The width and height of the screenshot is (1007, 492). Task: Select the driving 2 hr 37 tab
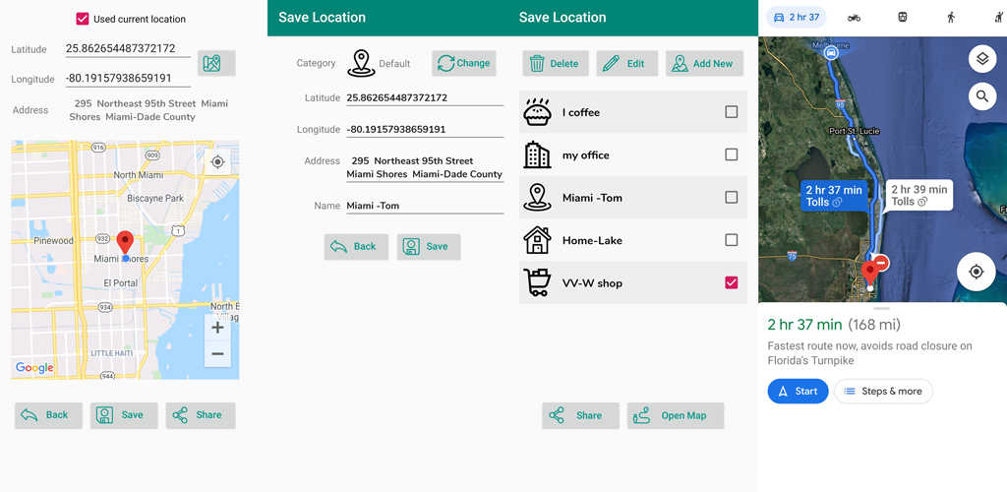(x=797, y=18)
